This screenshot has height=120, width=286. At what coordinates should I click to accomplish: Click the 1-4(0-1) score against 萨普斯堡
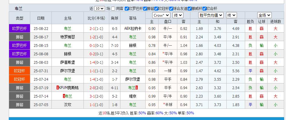coord(96,63)
